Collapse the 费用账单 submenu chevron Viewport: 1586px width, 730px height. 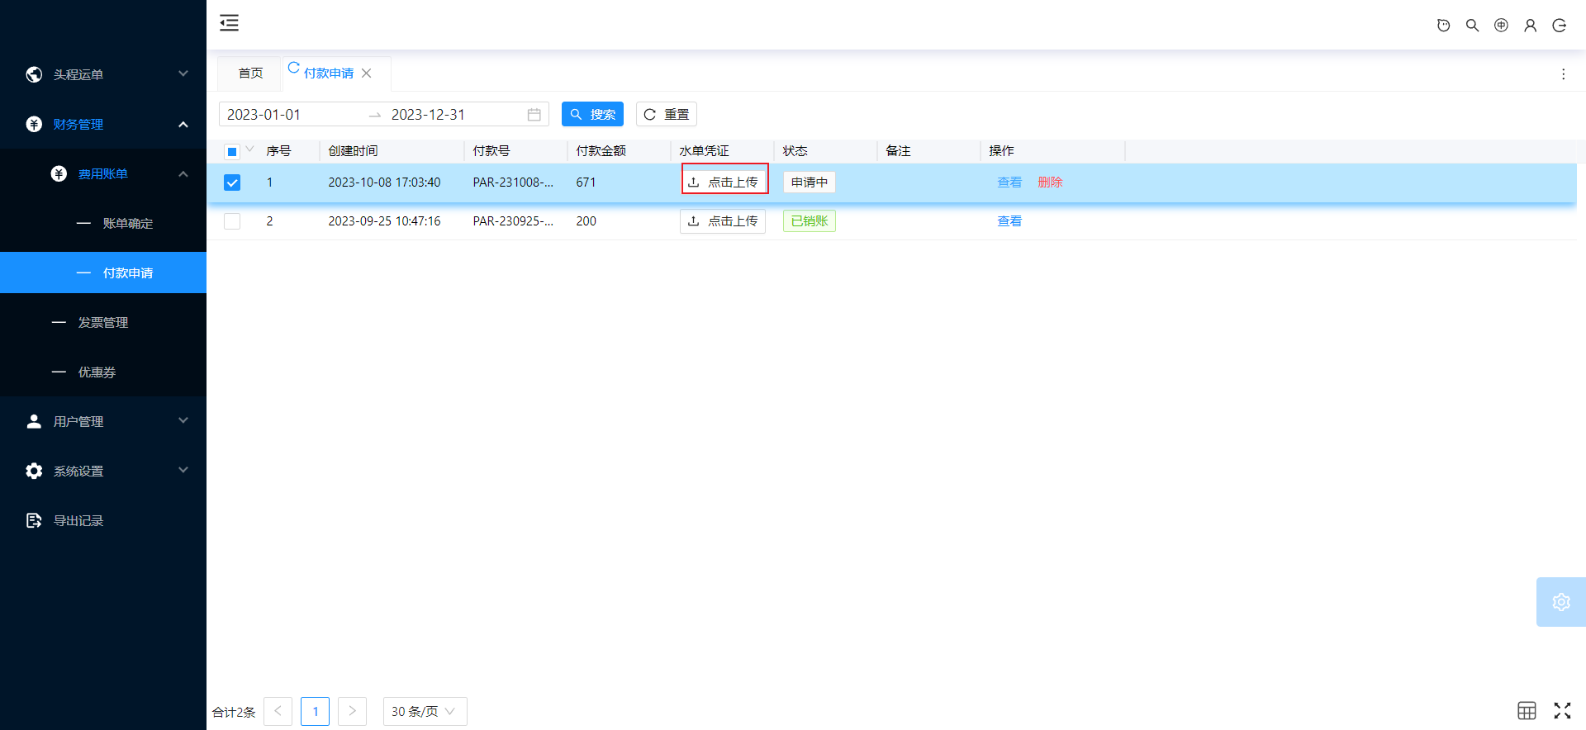coord(183,173)
